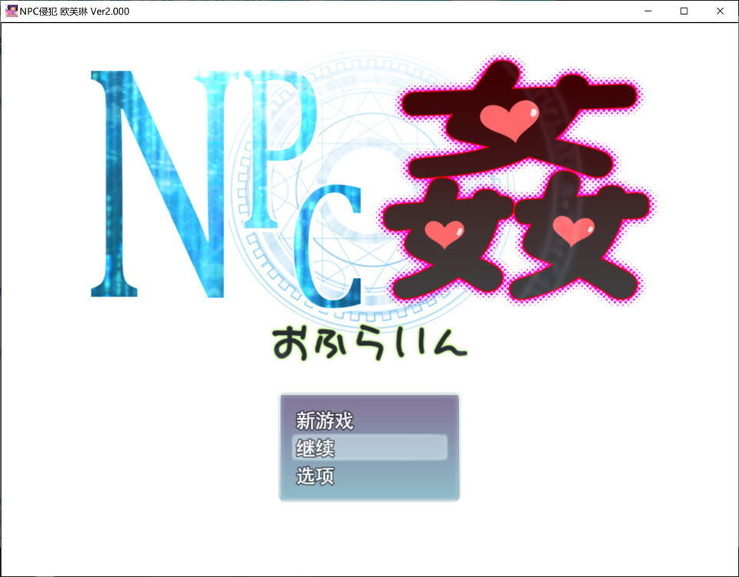Viewport: 739px width, 577px height.
Task: Minimize the game window
Action: point(647,11)
